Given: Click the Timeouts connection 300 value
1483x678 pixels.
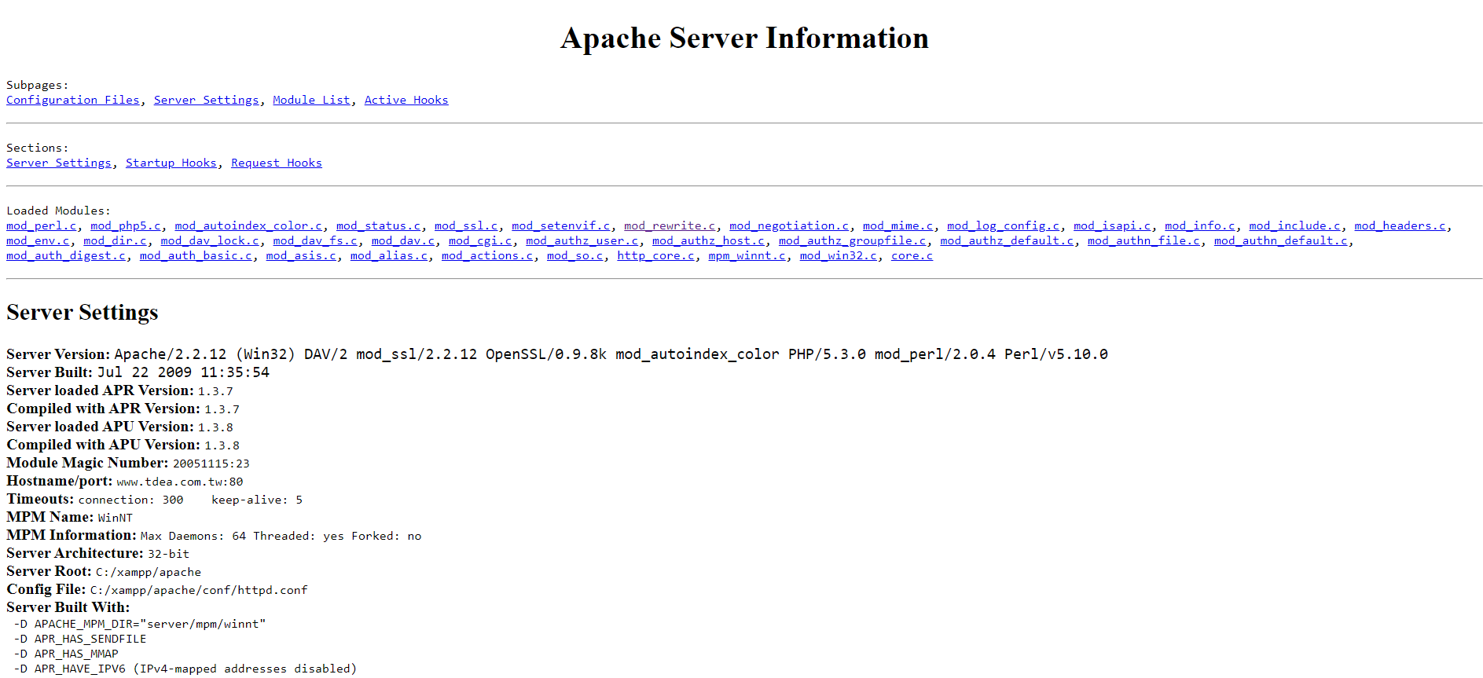Looking at the screenshot, I should 130,500.
